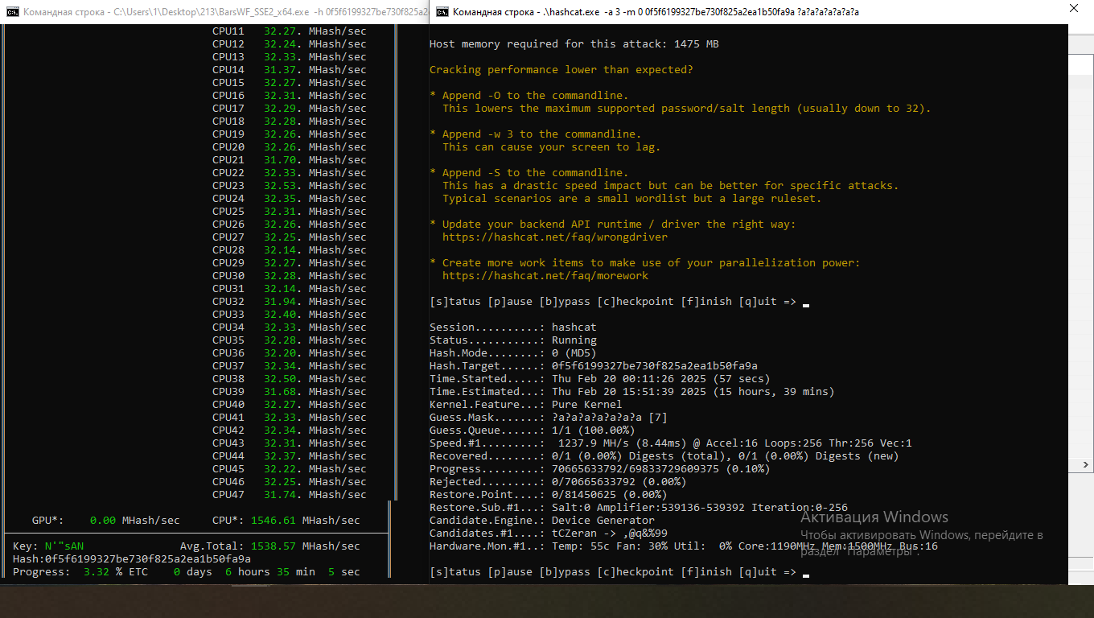Click the 'Rejected.........:' line

558,482
